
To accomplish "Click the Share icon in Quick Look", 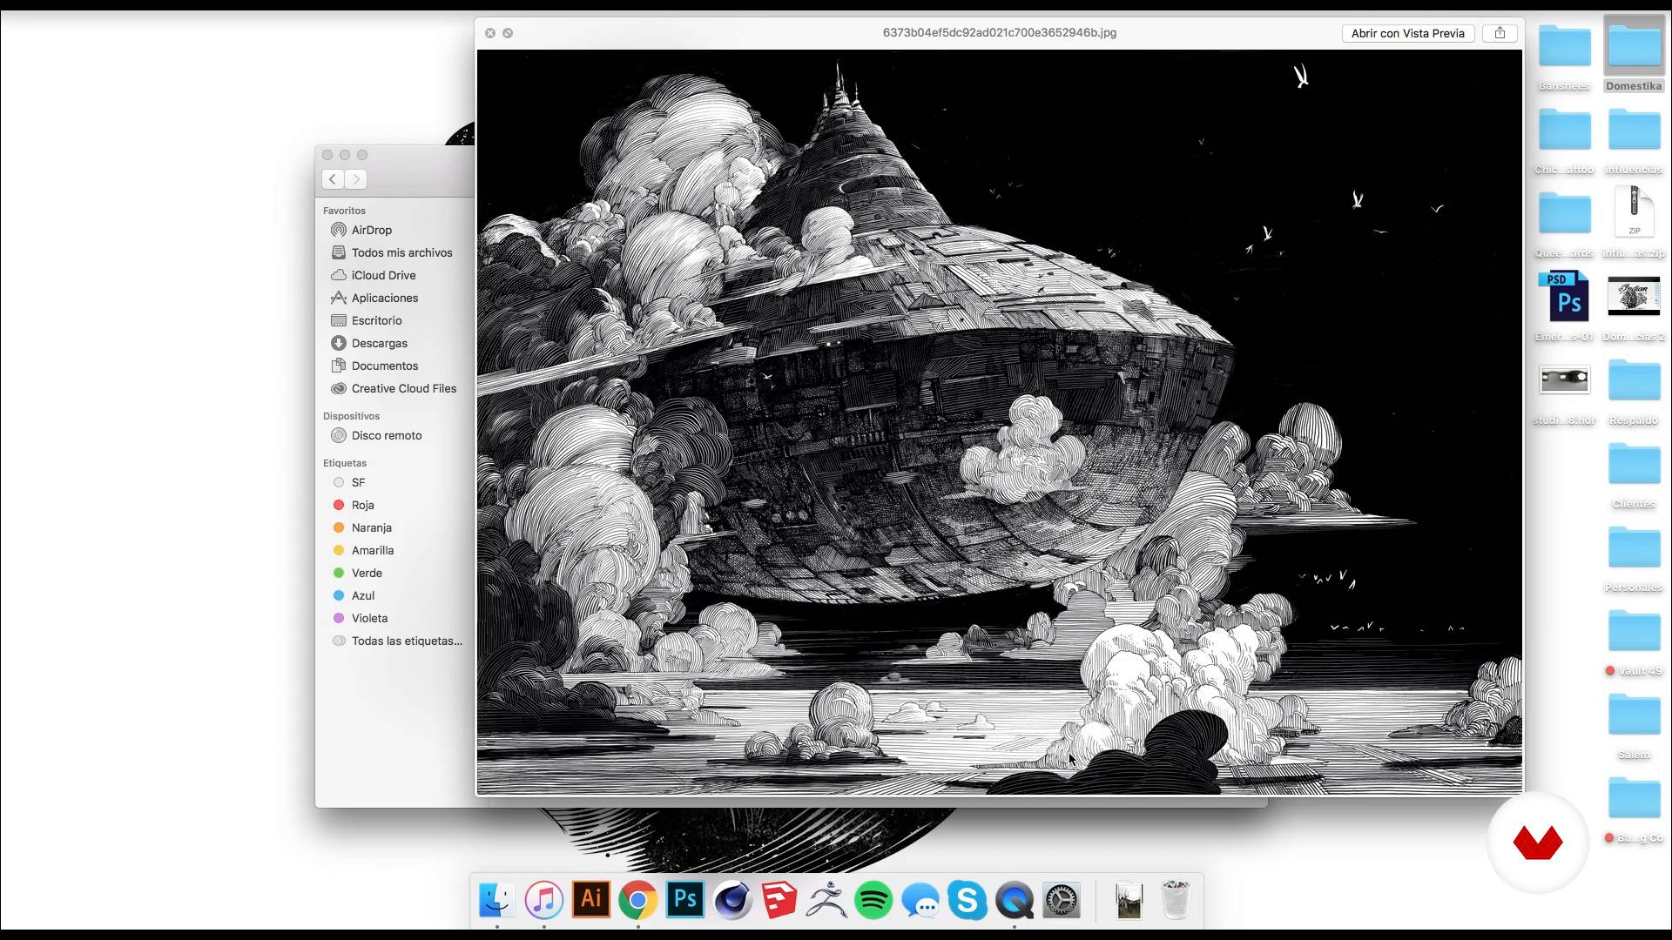I will 1500,33.
